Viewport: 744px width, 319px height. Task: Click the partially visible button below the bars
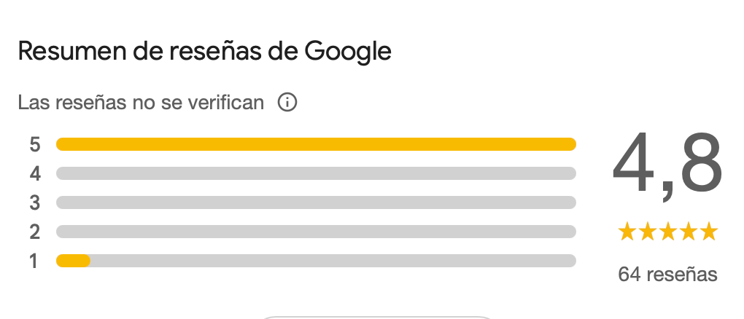(x=376, y=317)
